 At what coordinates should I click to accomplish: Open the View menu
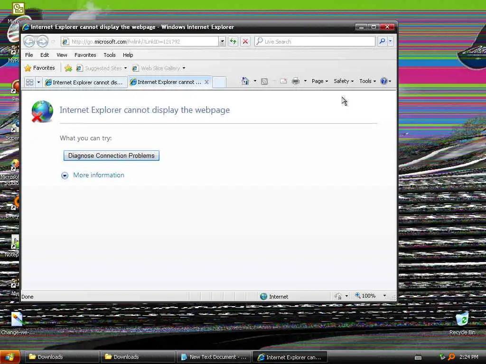62,55
